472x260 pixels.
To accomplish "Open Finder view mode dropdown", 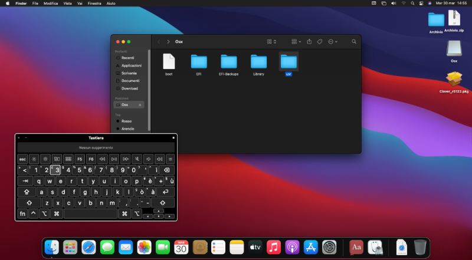I will tap(271, 41).
